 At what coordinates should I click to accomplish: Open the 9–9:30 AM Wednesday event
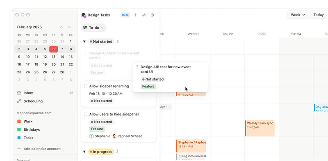point(191,94)
